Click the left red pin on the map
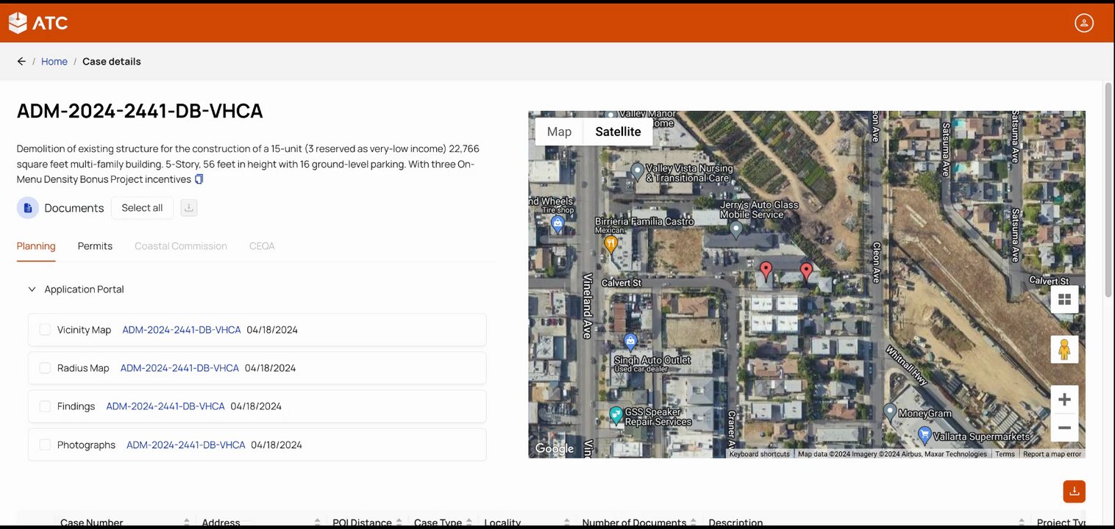The width and height of the screenshot is (1115, 529). (x=766, y=271)
